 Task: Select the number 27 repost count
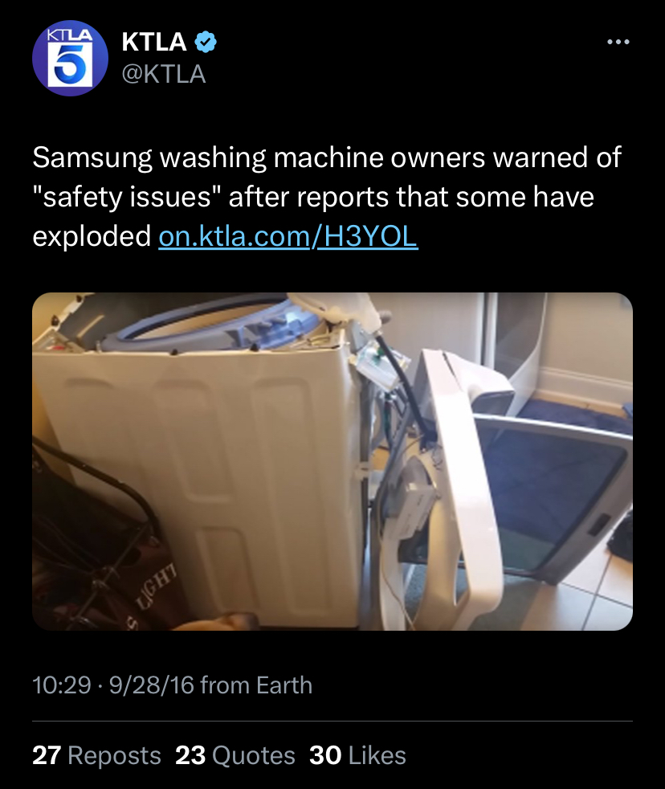coord(47,755)
